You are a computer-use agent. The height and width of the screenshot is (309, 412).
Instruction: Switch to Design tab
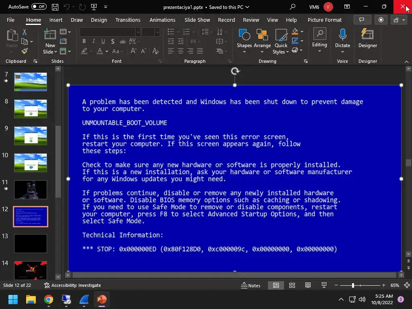(x=99, y=20)
